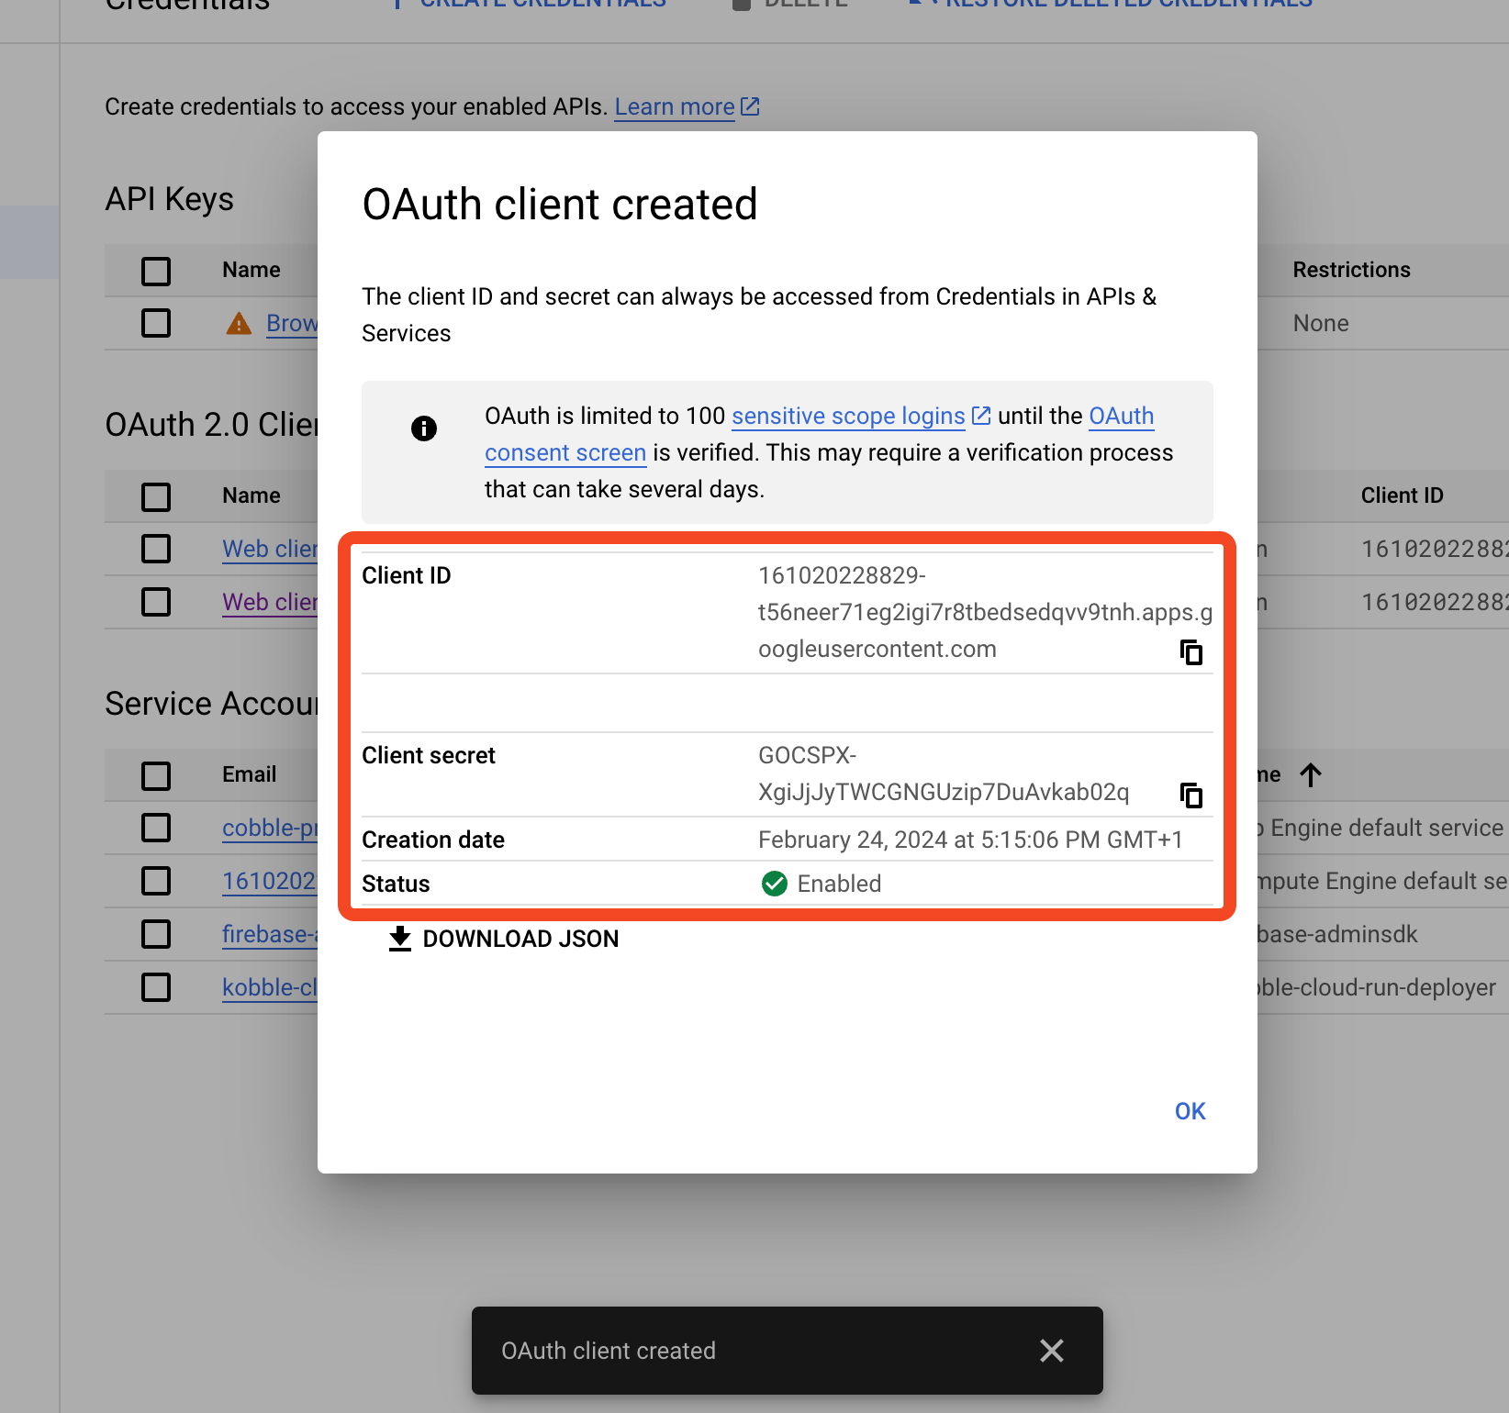The width and height of the screenshot is (1509, 1413).
Task: Select RESTORE DELETED CREDENTIALS
Action: (x=1127, y=4)
